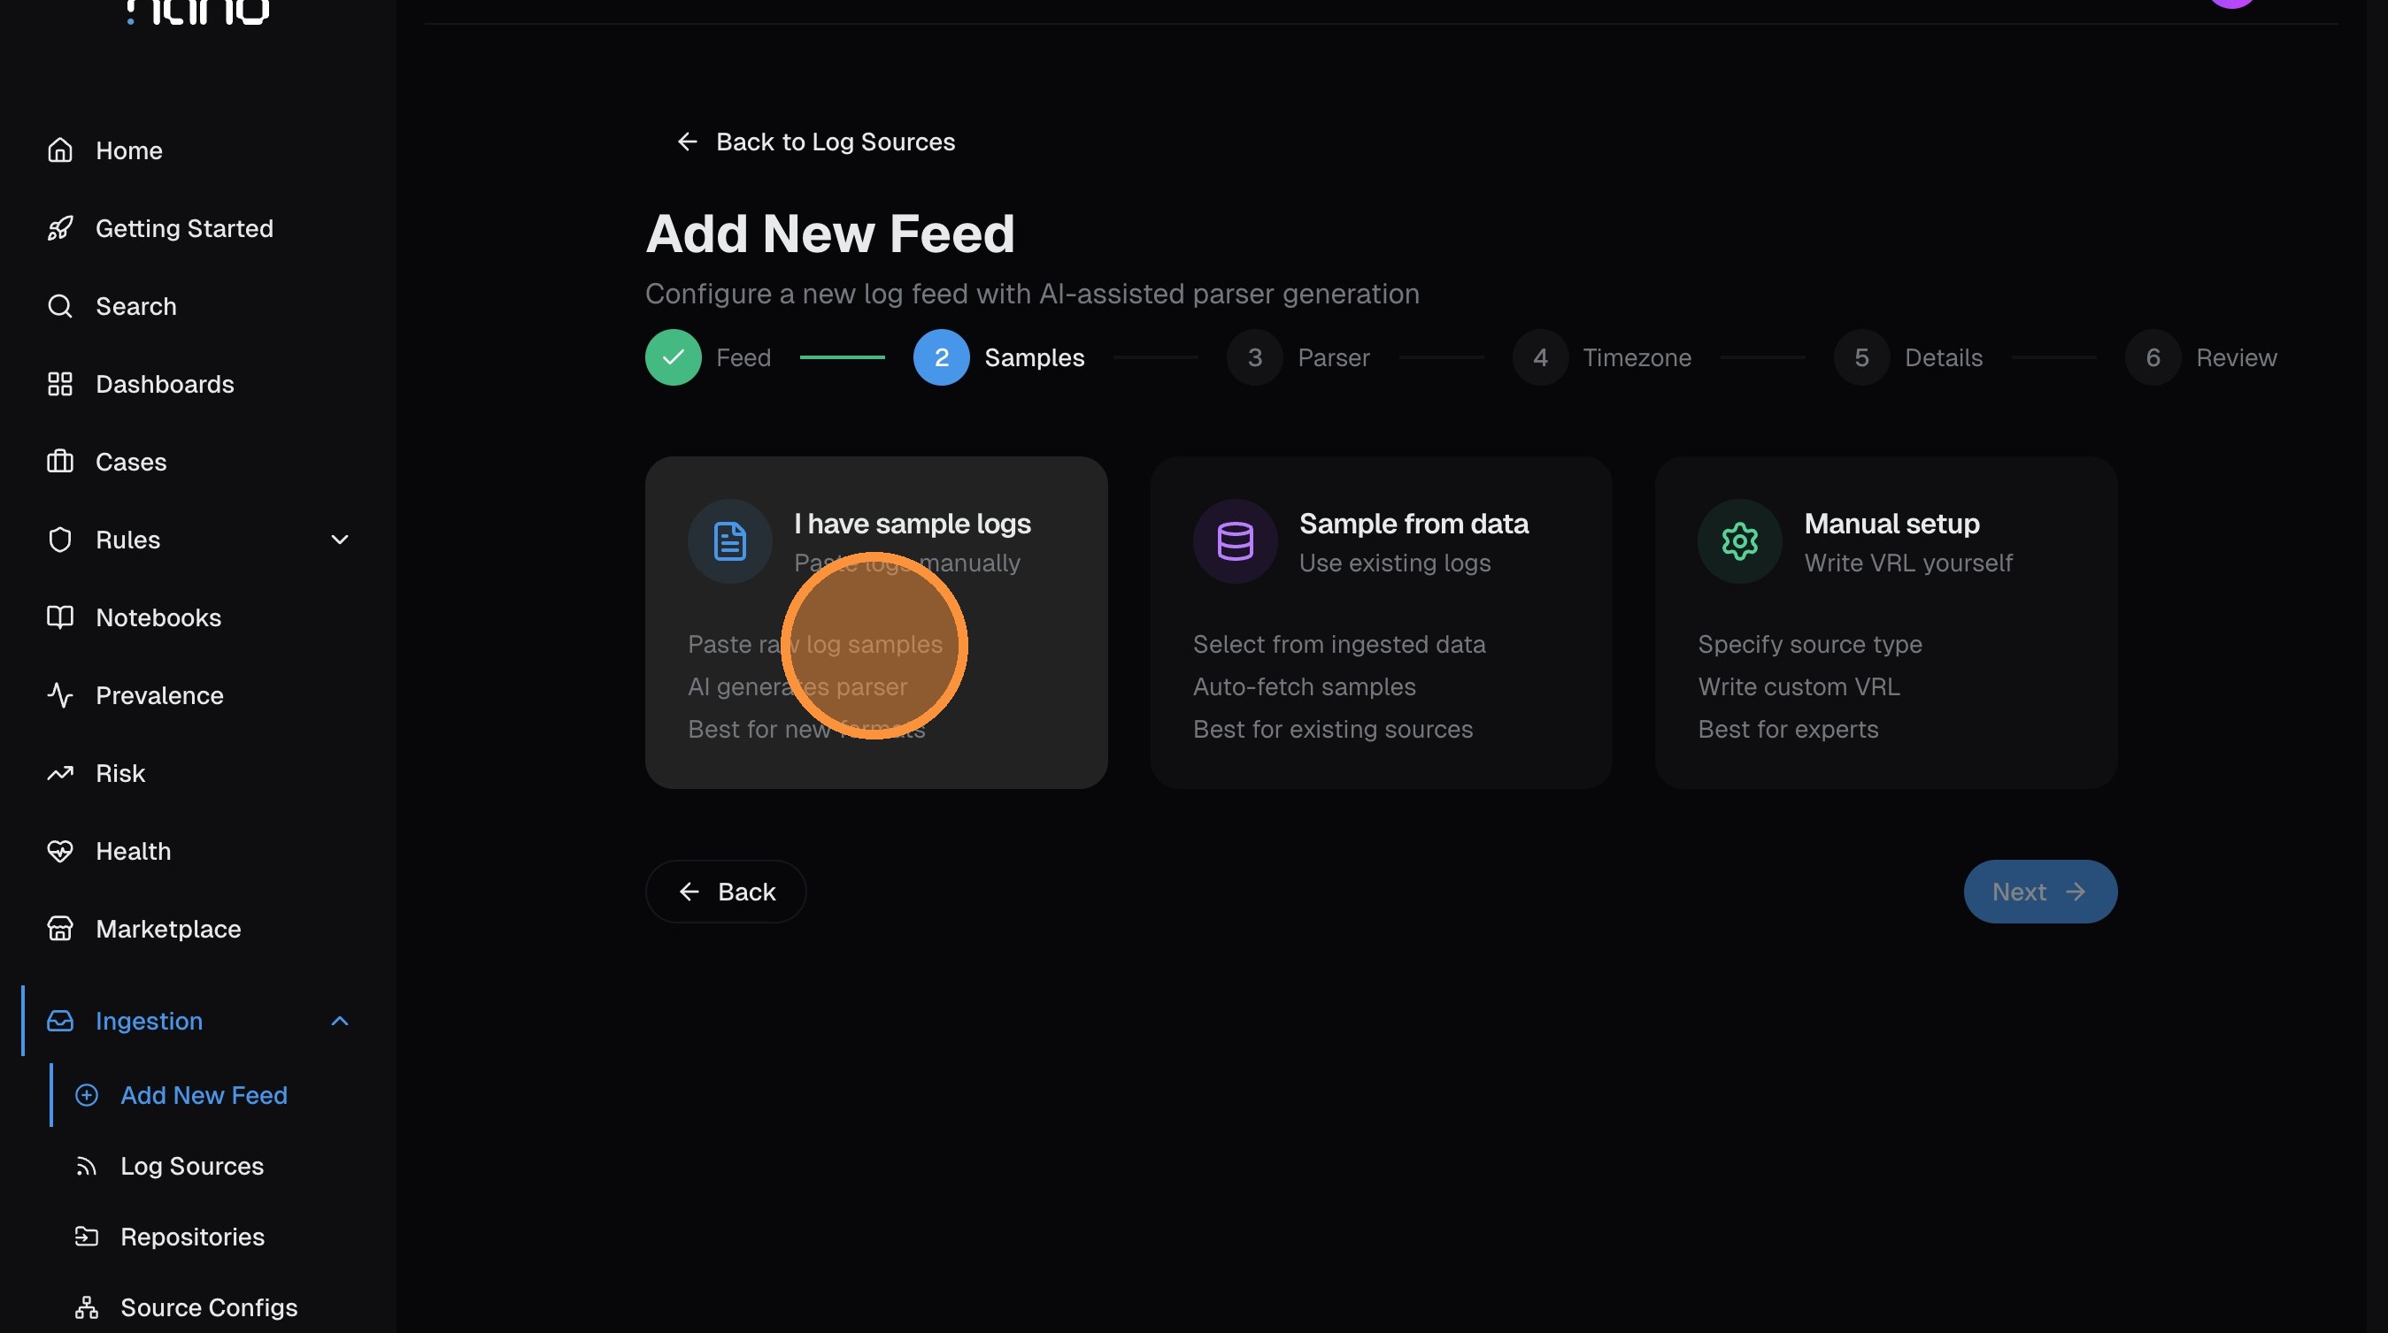Viewport: 2388px width, 1333px height.
Task: Click the Search magnifier icon
Action: (x=60, y=306)
